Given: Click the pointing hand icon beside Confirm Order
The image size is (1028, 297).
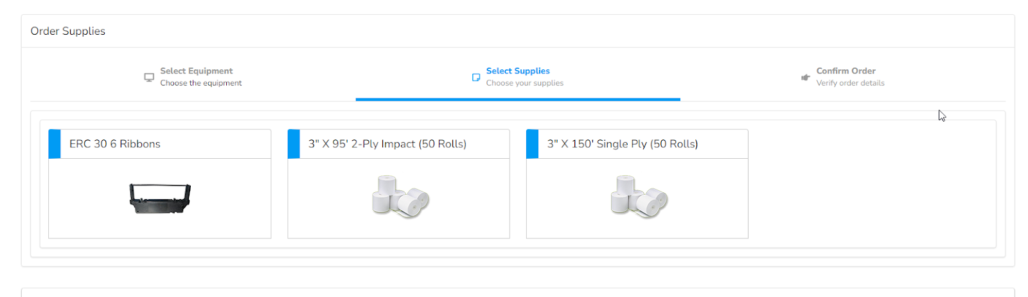Looking at the screenshot, I should (805, 77).
